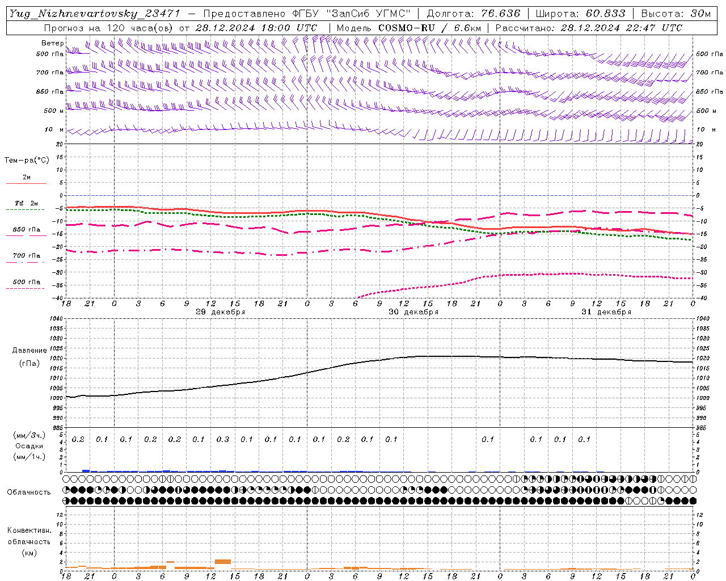Click the 'Долгота: 76.636' value
The image size is (726, 581).
coord(473,14)
